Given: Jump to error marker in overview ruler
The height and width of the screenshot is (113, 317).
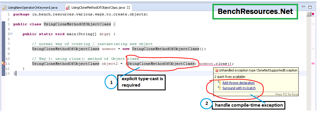Looking at the screenshot, I should [313, 64].
